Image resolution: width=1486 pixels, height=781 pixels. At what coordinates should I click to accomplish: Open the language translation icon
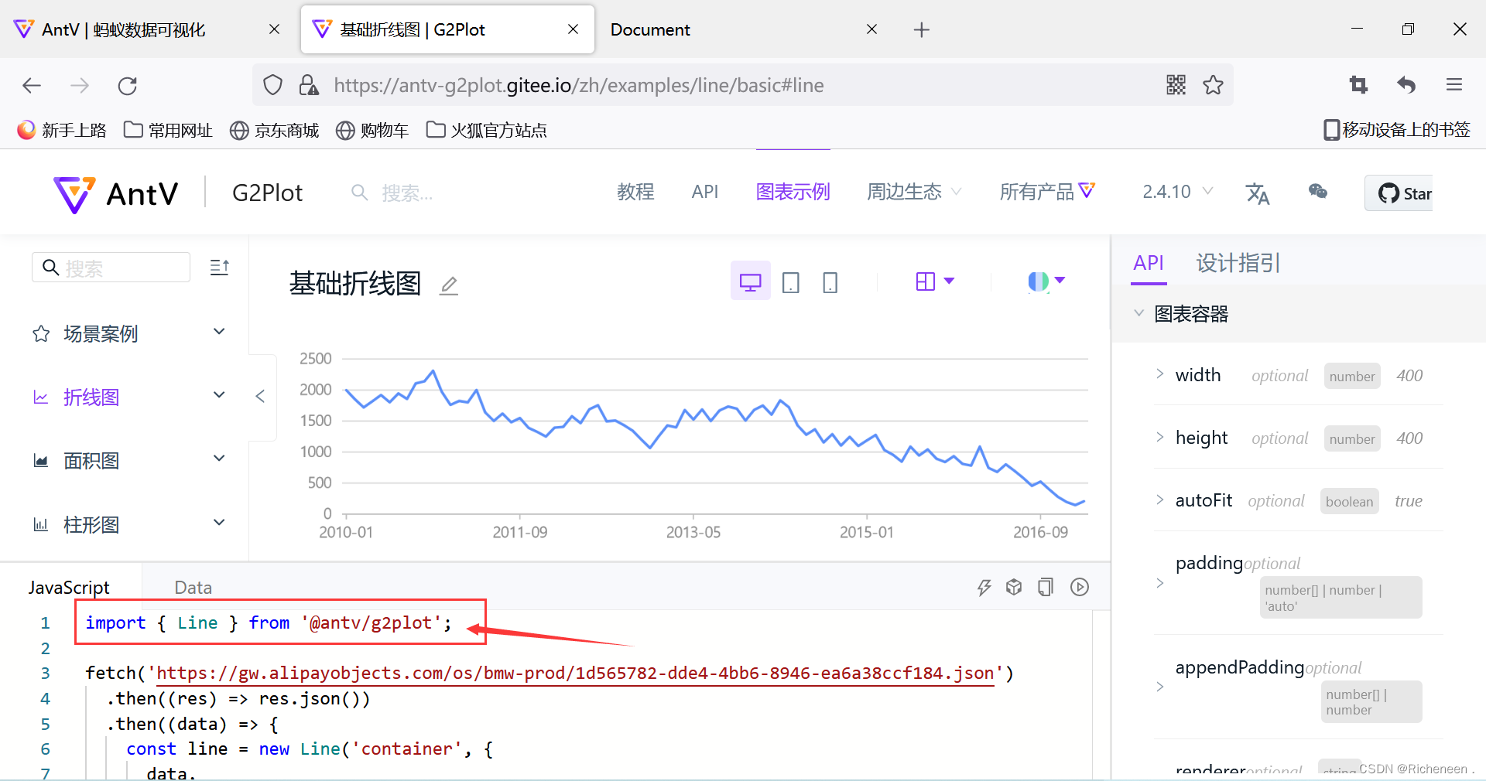1258,193
